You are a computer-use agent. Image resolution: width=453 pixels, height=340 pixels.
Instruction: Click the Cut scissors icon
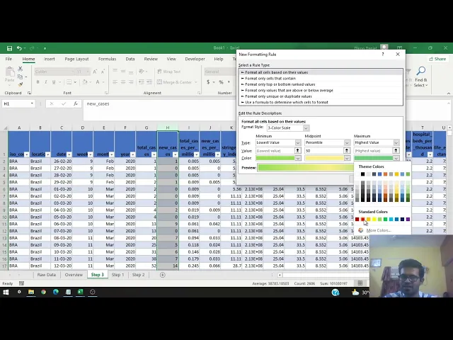(x=20, y=69)
